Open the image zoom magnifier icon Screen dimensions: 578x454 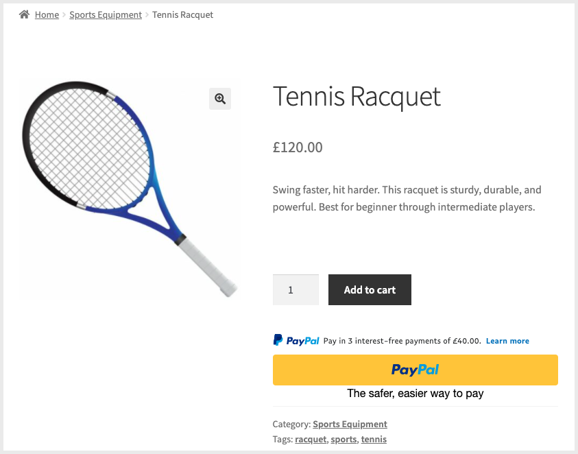click(x=220, y=99)
